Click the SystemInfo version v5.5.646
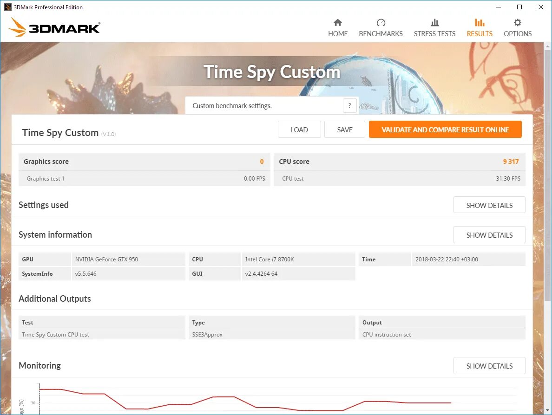The image size is (552, 415). tap(85, 273)
